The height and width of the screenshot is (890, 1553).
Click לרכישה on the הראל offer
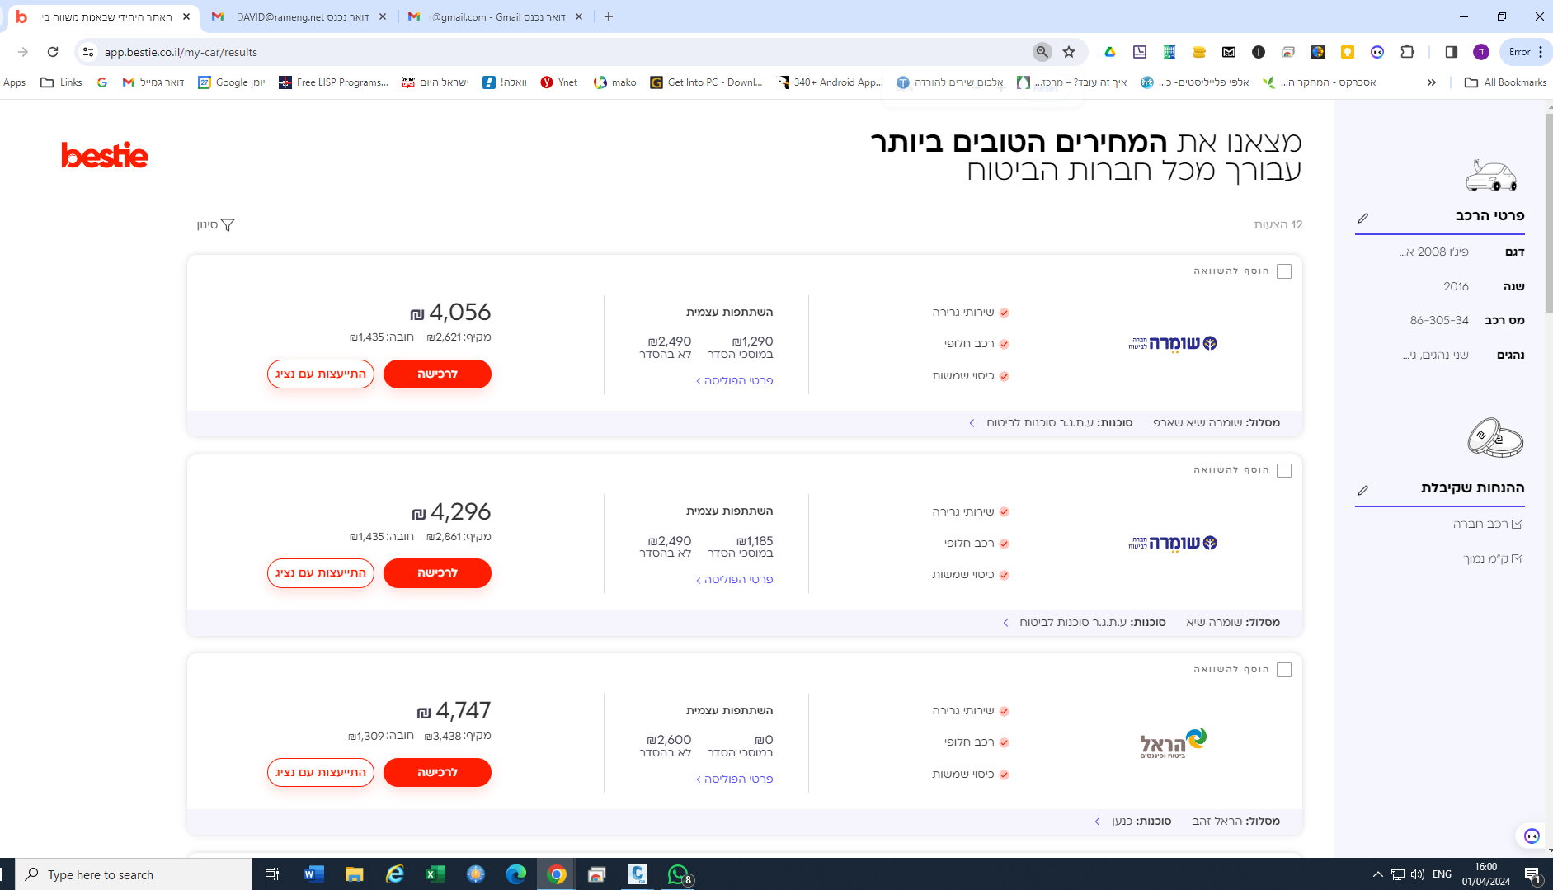[437, 772]
